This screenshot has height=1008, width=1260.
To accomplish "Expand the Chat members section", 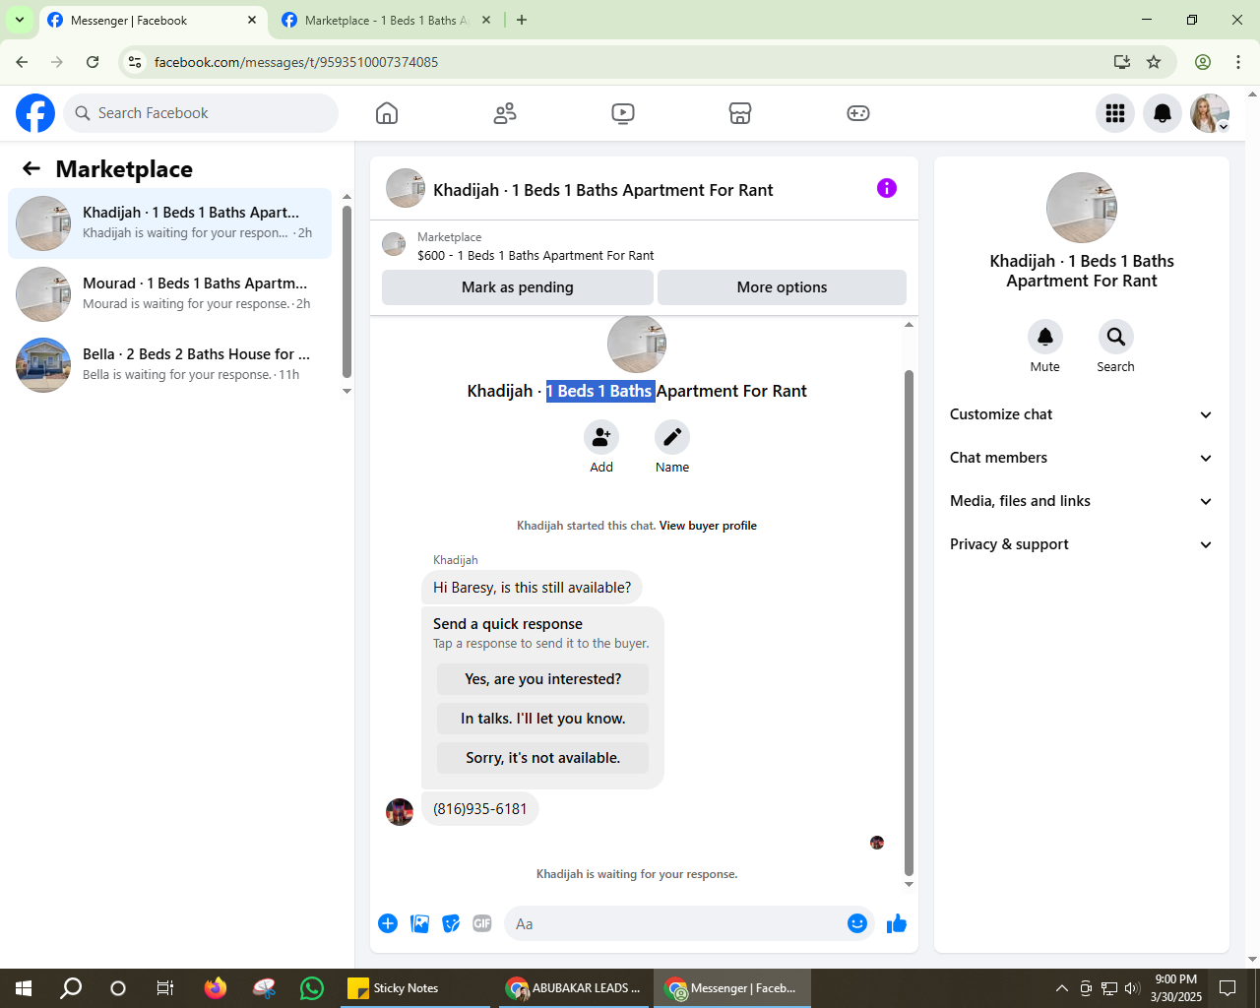I will [1082, 458].
